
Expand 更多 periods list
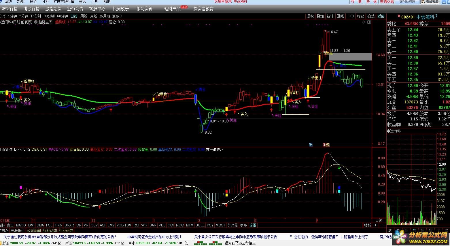(x=117, y=16)
